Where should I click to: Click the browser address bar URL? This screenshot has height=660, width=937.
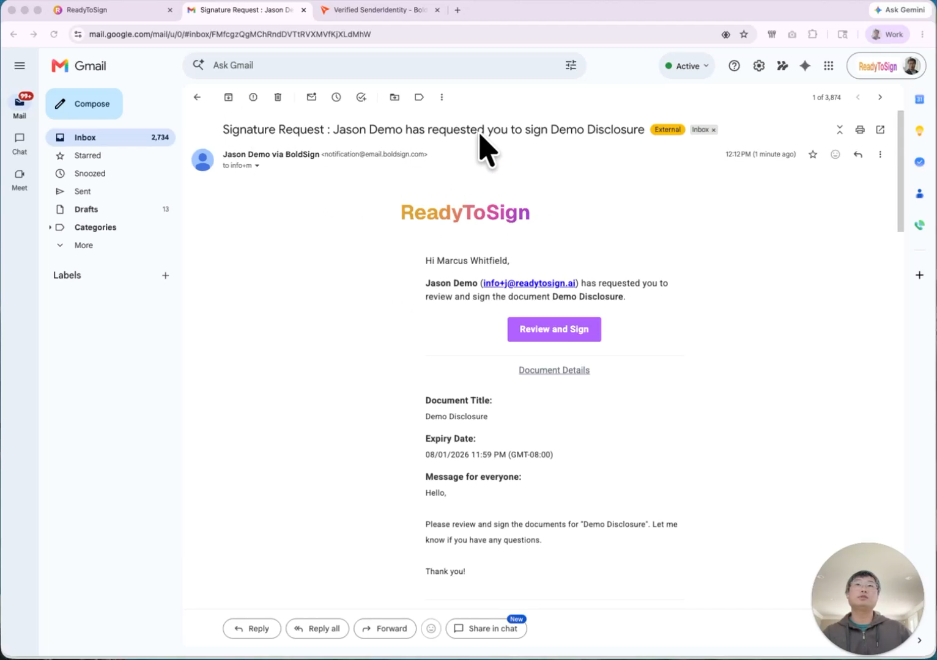(230, 34)
